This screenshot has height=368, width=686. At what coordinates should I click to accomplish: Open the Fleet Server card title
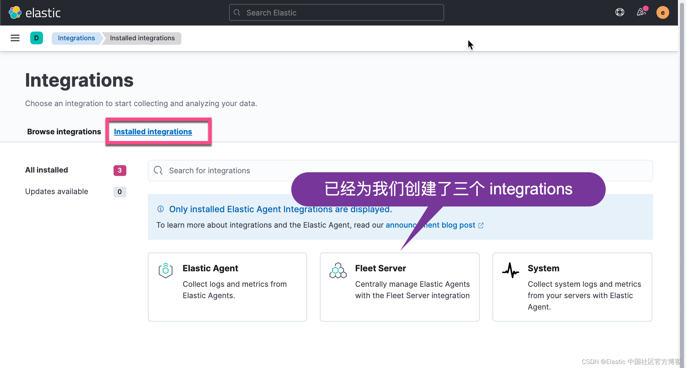(x=380, y=268)
